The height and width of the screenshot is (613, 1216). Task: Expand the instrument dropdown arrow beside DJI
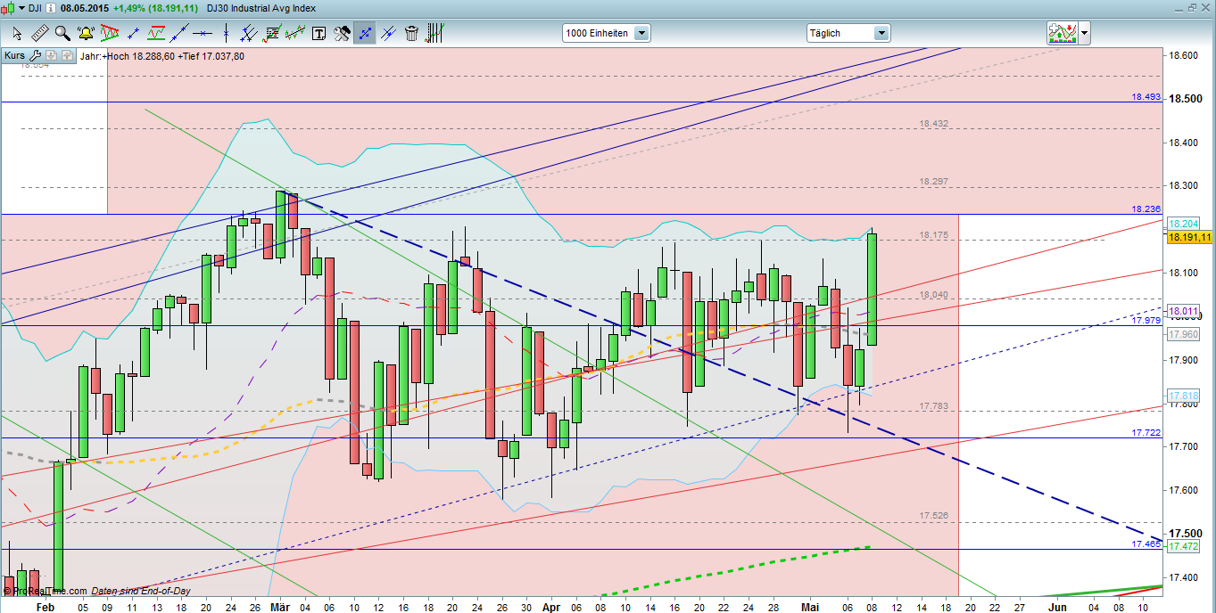21,7
